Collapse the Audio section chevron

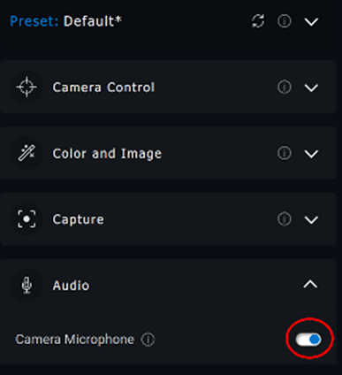[310, 285]
